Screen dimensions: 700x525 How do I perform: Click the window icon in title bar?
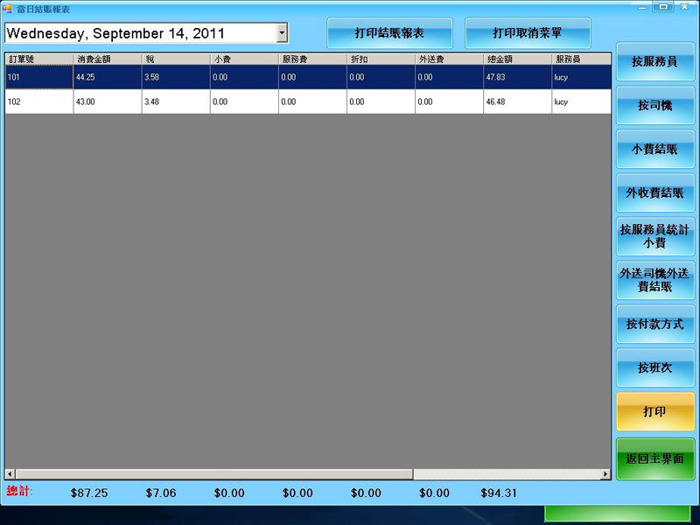click(9, 9)
